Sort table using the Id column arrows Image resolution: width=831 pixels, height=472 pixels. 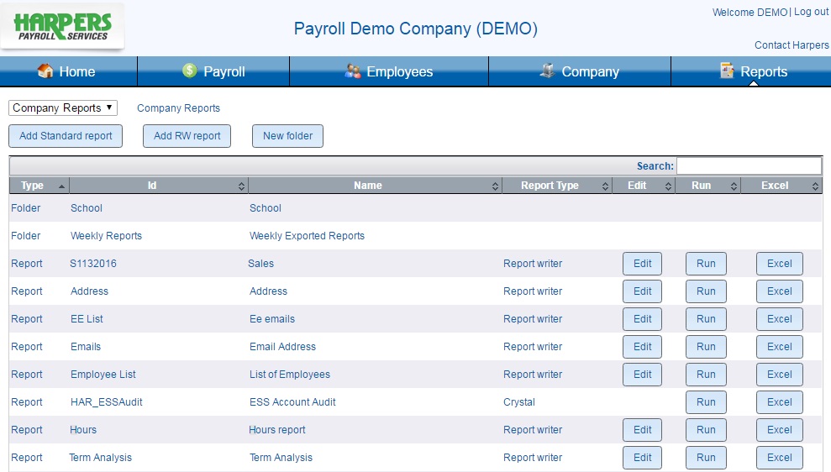(x=242, y=186)
